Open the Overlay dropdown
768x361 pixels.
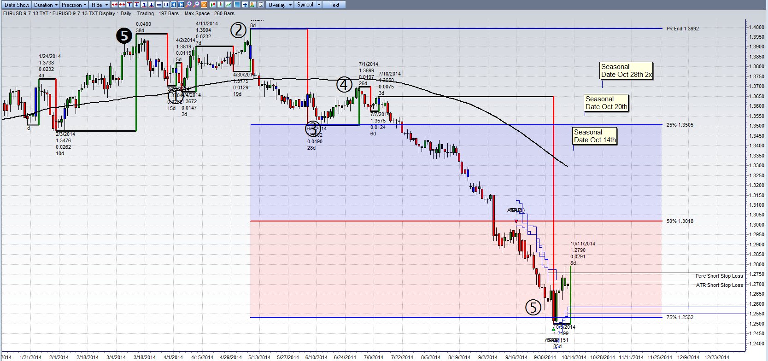pyautogui.click(x=280, y=5)
